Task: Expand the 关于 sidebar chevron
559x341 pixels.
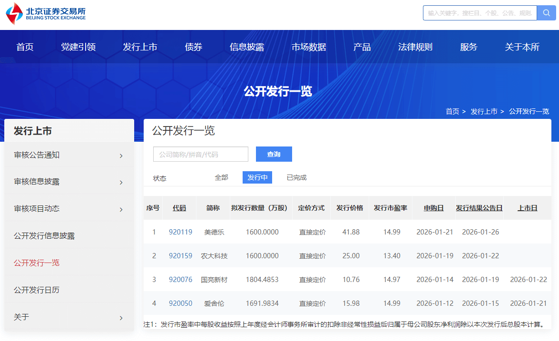Action: (121, 318)
